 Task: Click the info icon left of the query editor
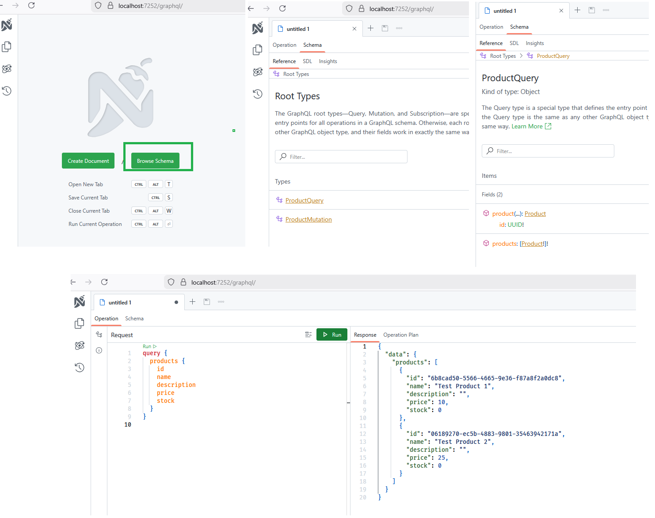coord(99,351)
